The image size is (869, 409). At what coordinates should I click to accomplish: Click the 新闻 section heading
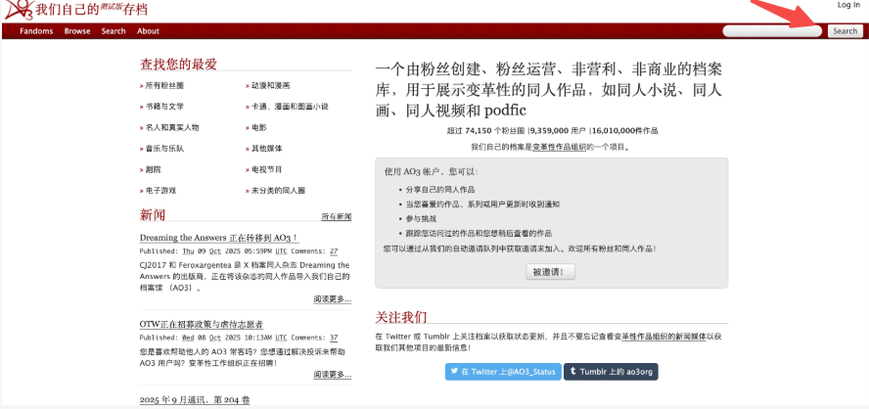153,215
